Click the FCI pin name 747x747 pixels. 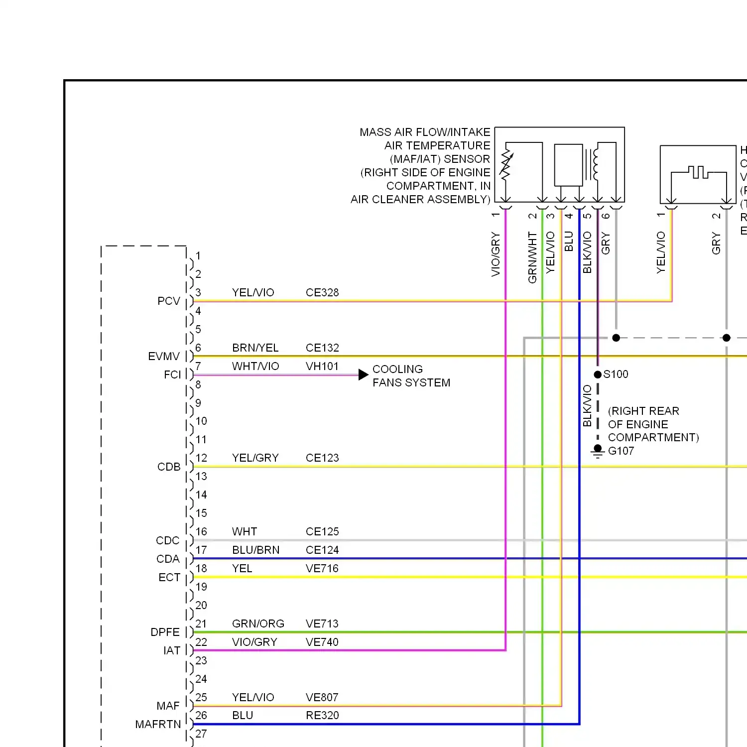(172, 374)
